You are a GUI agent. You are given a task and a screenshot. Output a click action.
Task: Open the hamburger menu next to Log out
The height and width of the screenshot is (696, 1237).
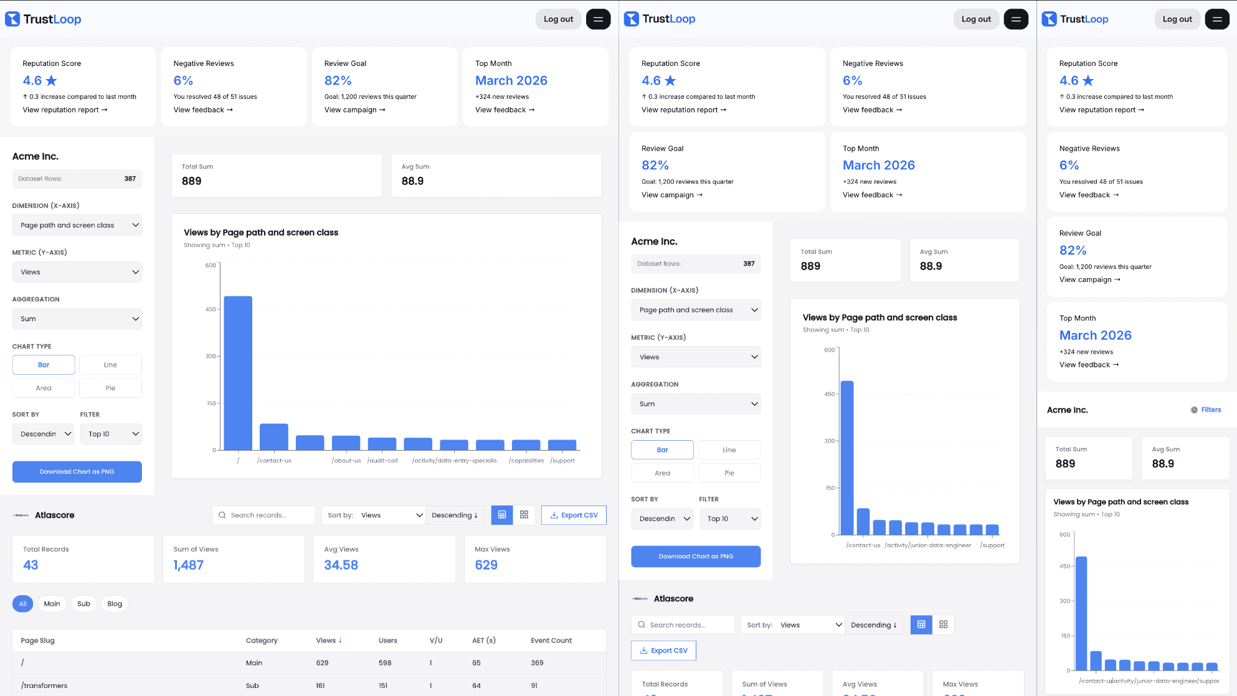(x=598, y=19)
